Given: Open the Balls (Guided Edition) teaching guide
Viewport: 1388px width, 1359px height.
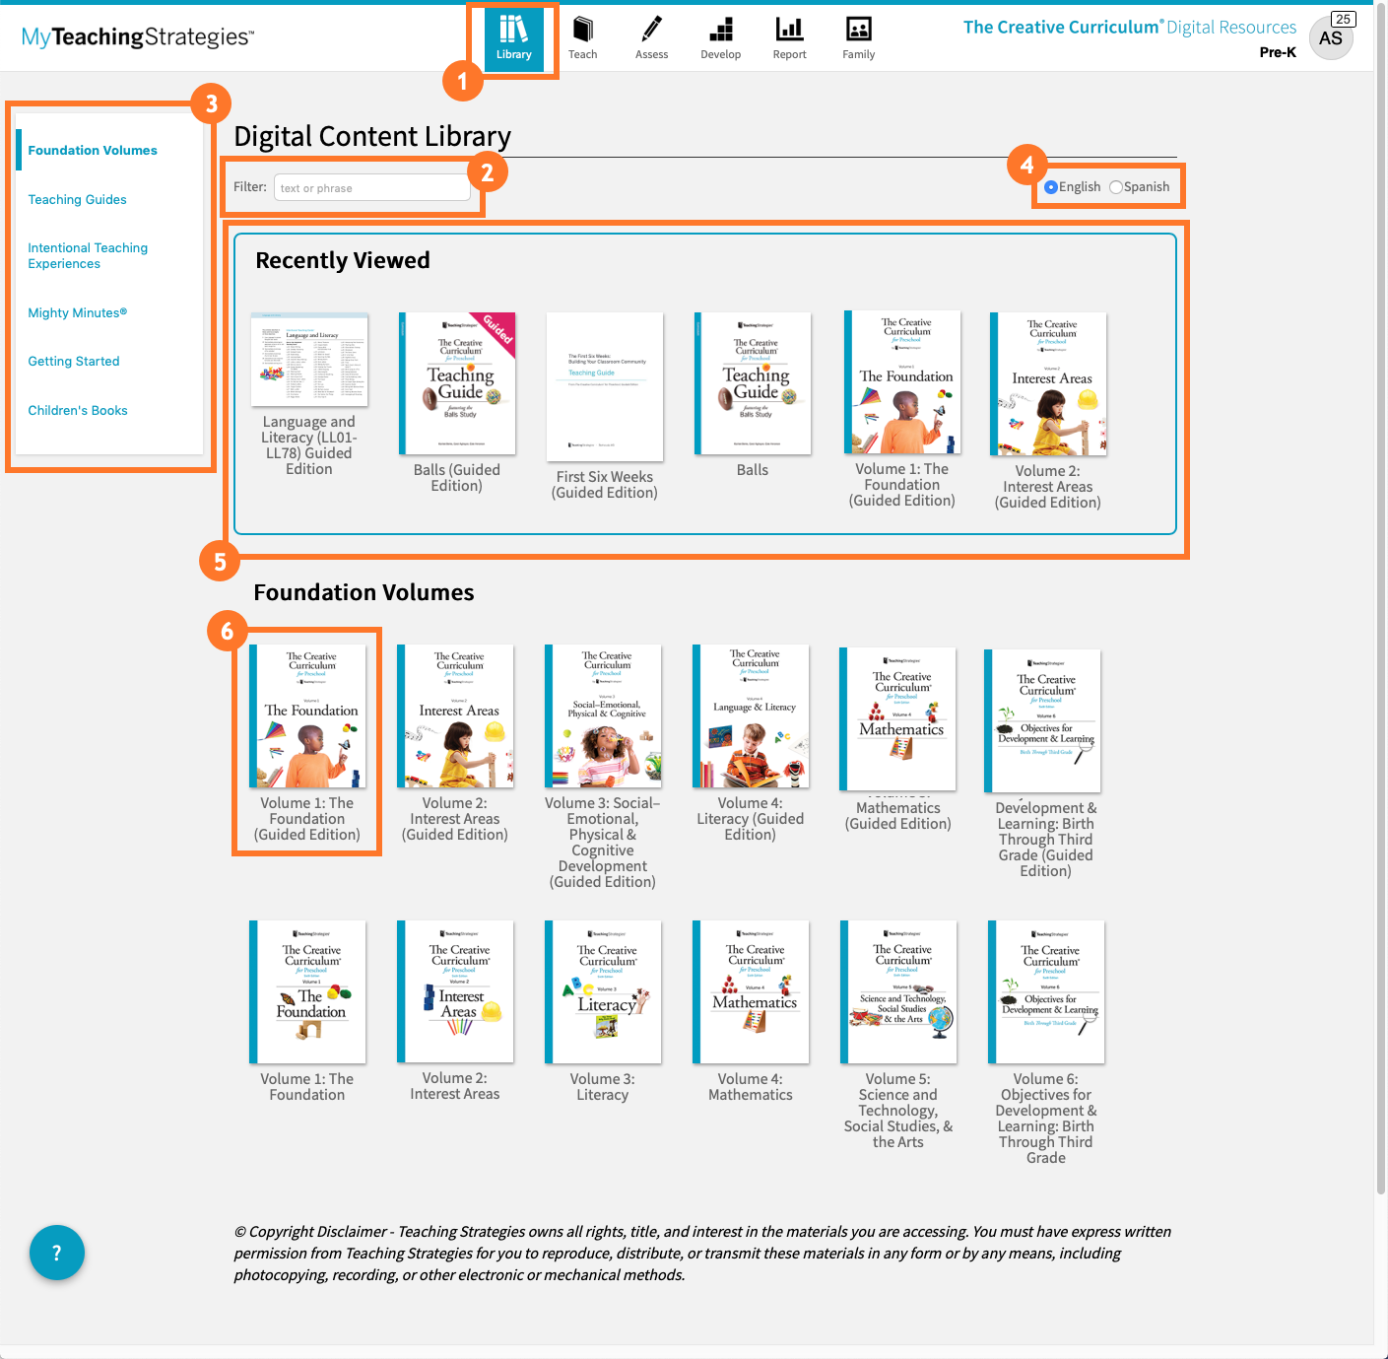Looking at the screenshot, I should pos(456,383).
